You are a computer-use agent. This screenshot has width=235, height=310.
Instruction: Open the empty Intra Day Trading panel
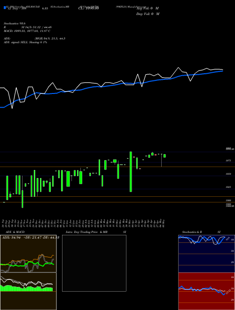94,263
